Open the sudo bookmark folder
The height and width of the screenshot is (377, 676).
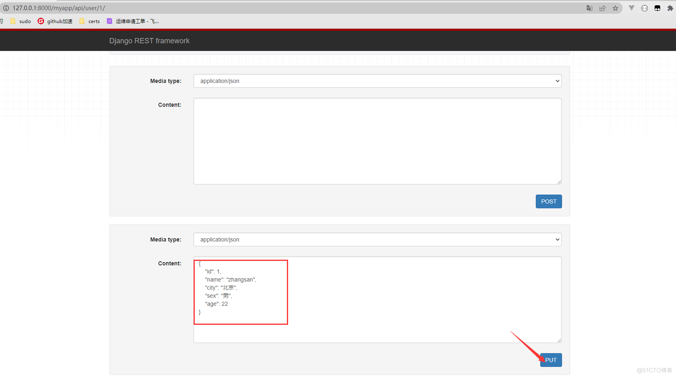click(21, 21)
